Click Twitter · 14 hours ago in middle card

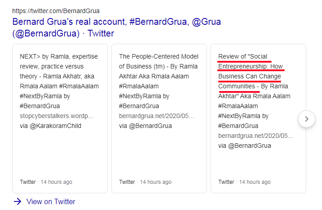pyautogui.click(x=145, y=182)
